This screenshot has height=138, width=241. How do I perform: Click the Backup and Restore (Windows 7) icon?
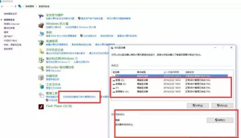[x=41, y=60]
